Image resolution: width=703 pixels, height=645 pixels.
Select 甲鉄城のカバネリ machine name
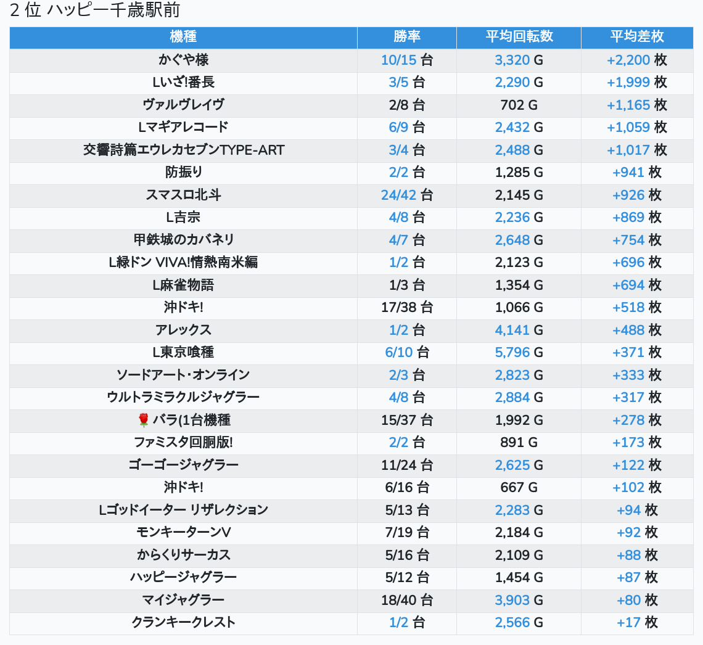183,240
